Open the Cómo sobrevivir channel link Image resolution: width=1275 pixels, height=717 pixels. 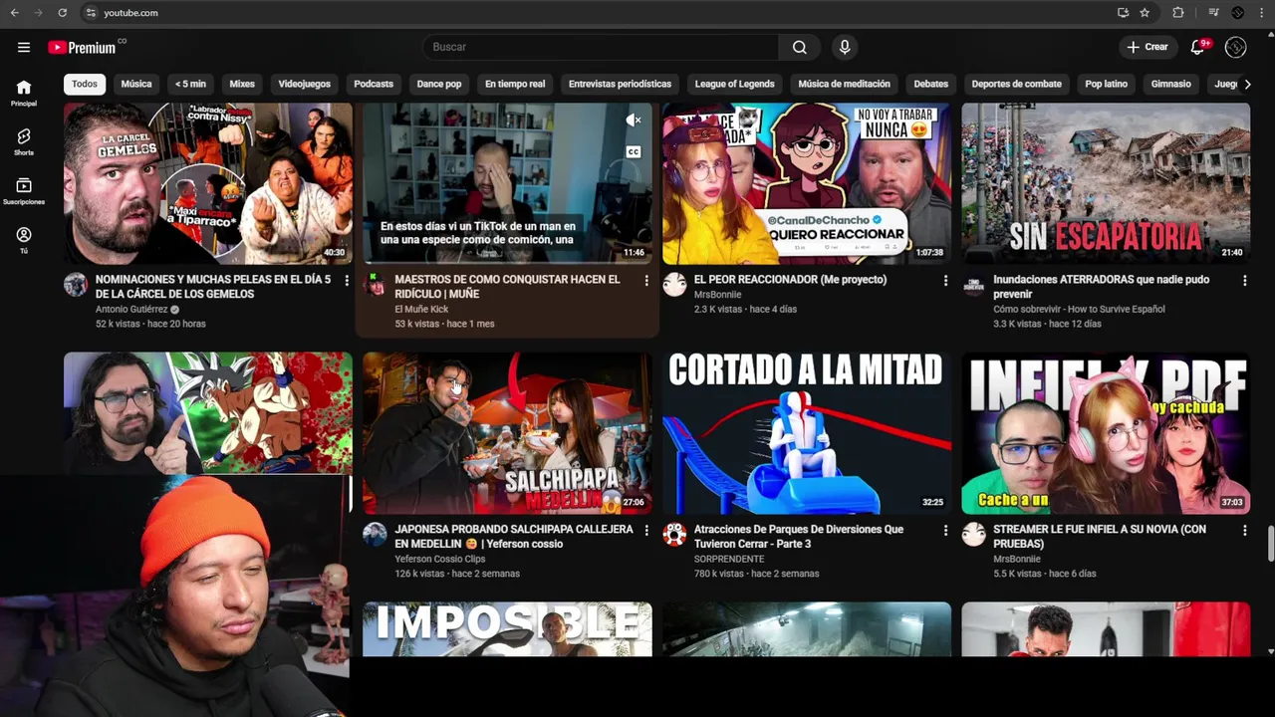pos(1079,310)
